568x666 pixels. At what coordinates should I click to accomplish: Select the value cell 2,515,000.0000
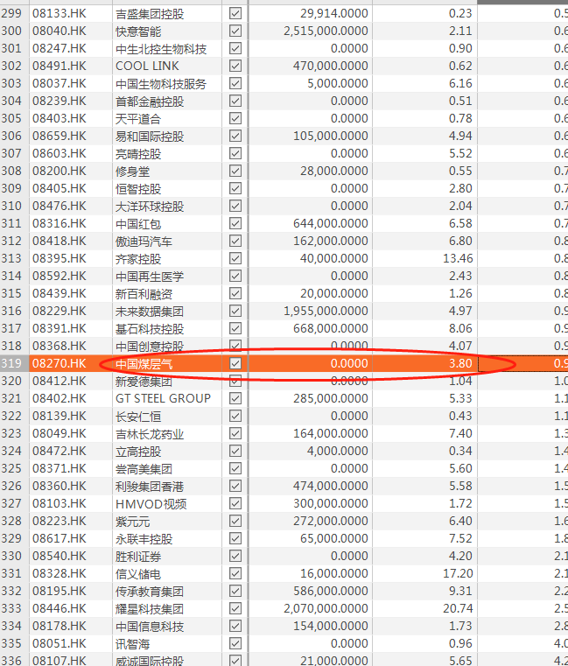311,31
